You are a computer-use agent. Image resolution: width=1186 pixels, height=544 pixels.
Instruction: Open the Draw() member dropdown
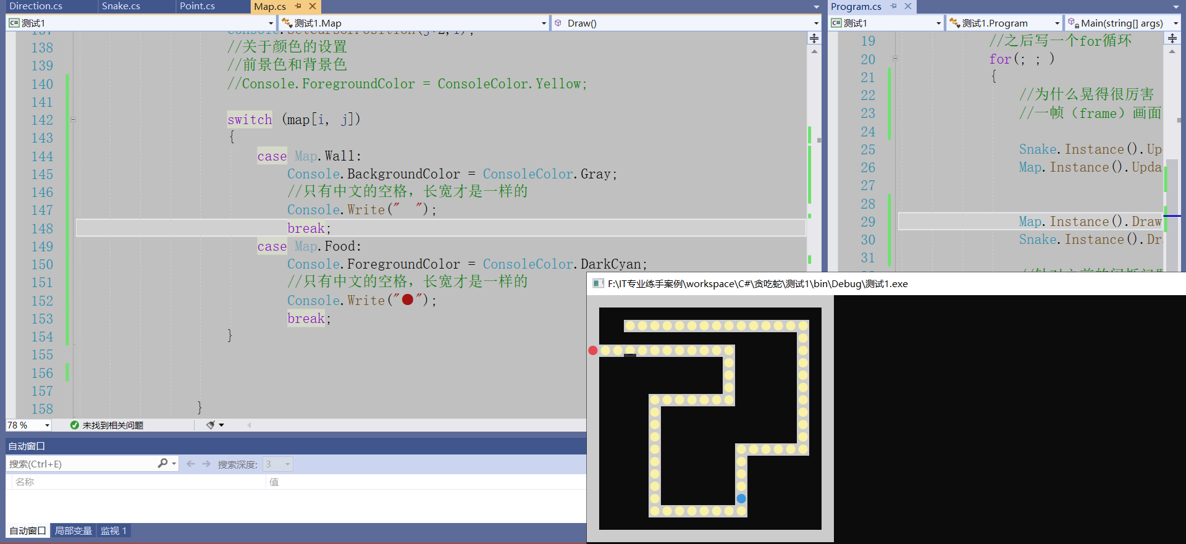coord(686,23)
